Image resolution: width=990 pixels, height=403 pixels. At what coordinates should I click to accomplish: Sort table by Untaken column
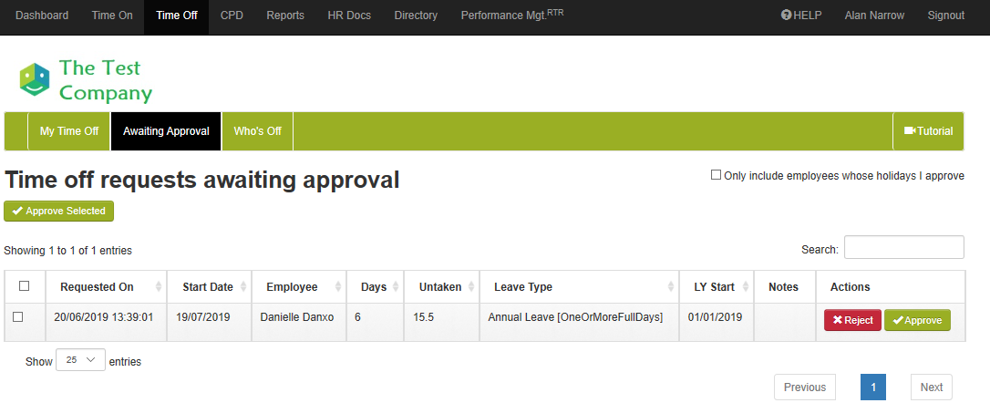point(440,287)
